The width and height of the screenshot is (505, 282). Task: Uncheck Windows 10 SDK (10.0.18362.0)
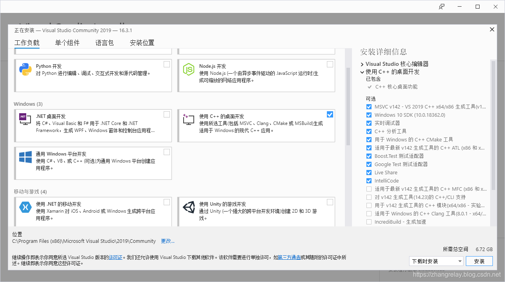[369, 115]
